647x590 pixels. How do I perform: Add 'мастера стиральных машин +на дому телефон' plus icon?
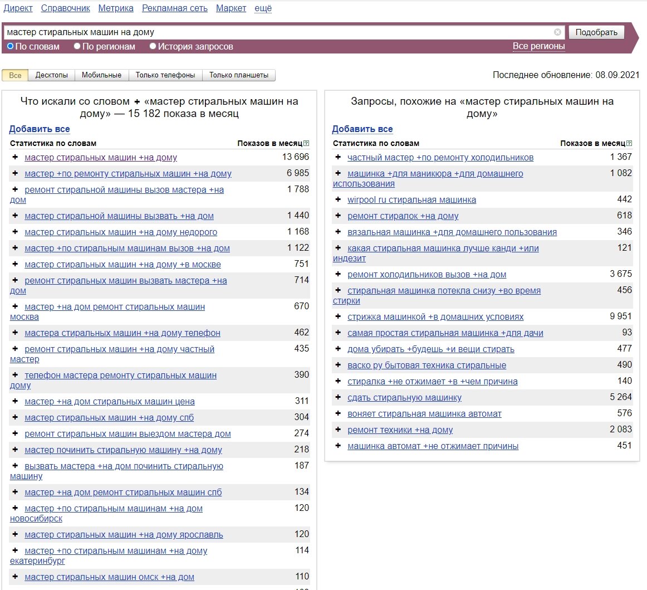[x=15, y=333]
